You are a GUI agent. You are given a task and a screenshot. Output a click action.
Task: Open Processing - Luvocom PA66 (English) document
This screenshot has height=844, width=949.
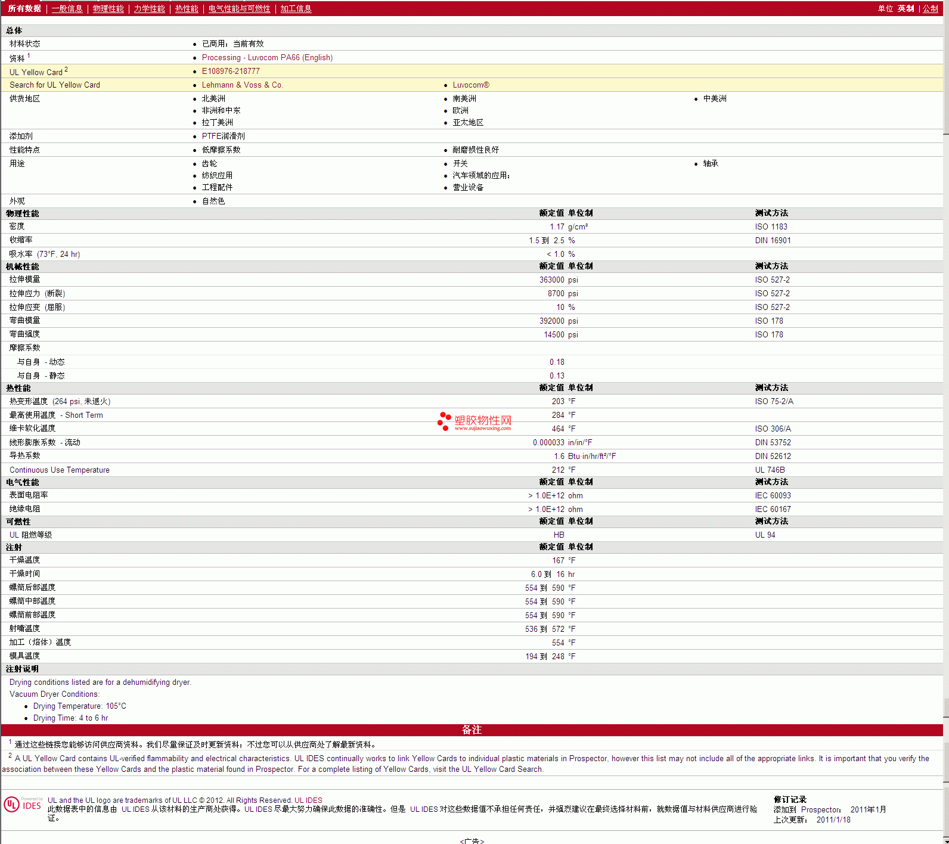267,57
